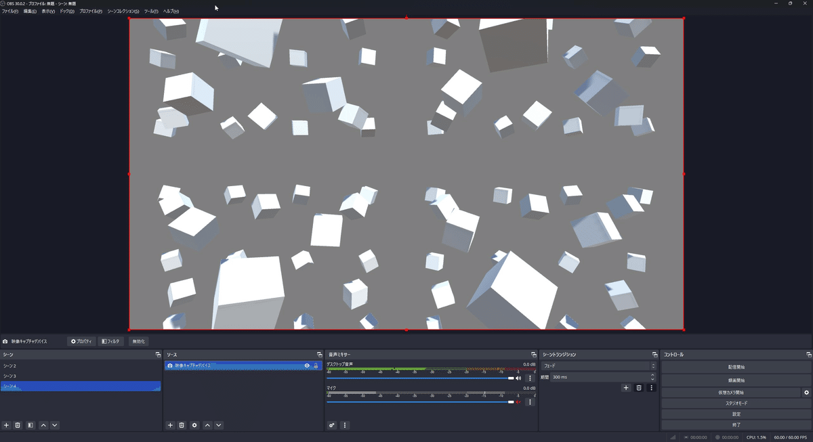
Task: Delete the selected transition with the trash icon
Action: 638,387
